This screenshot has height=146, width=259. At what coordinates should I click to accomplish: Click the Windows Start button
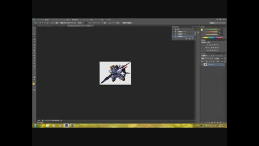point(35,126)
